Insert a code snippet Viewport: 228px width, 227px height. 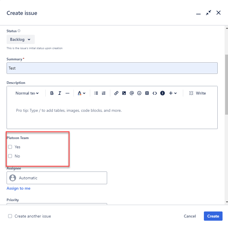point(155,93)
